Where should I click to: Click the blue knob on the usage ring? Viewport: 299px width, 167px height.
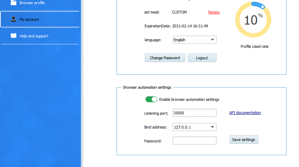263,7
